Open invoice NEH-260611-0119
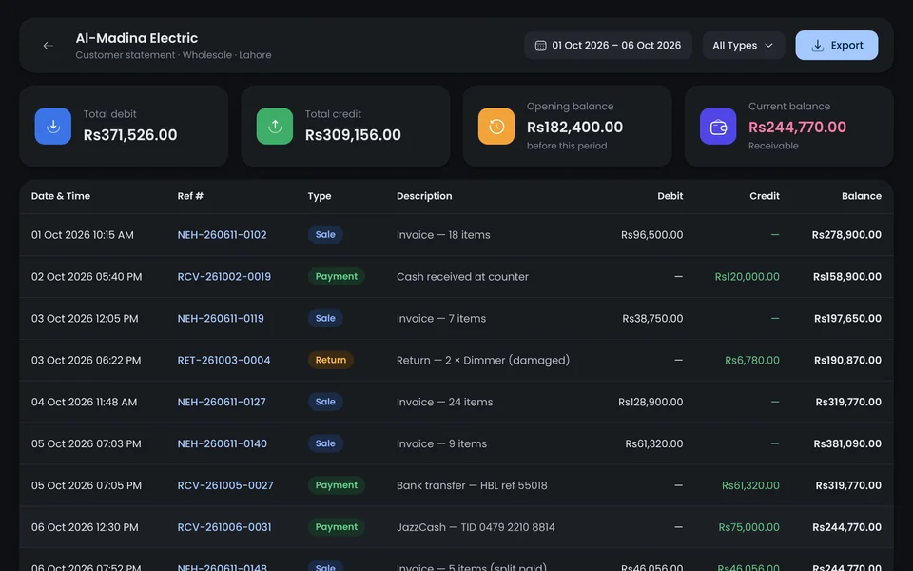The width and height of the screenshot is (913, 571). pos(221,319)
